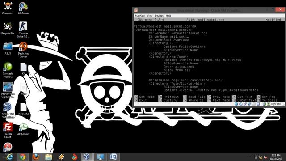
Task: Click the VirtualBox window title bar icon
Action: coord(136,10)
